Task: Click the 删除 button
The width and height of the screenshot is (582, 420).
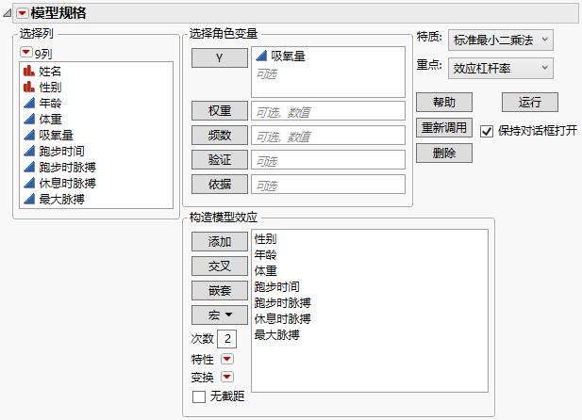Action: (444, 153)
